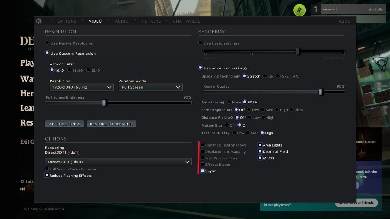Open the Audio tab
This screenshot has height=219, width=390.
coord(122,21)
